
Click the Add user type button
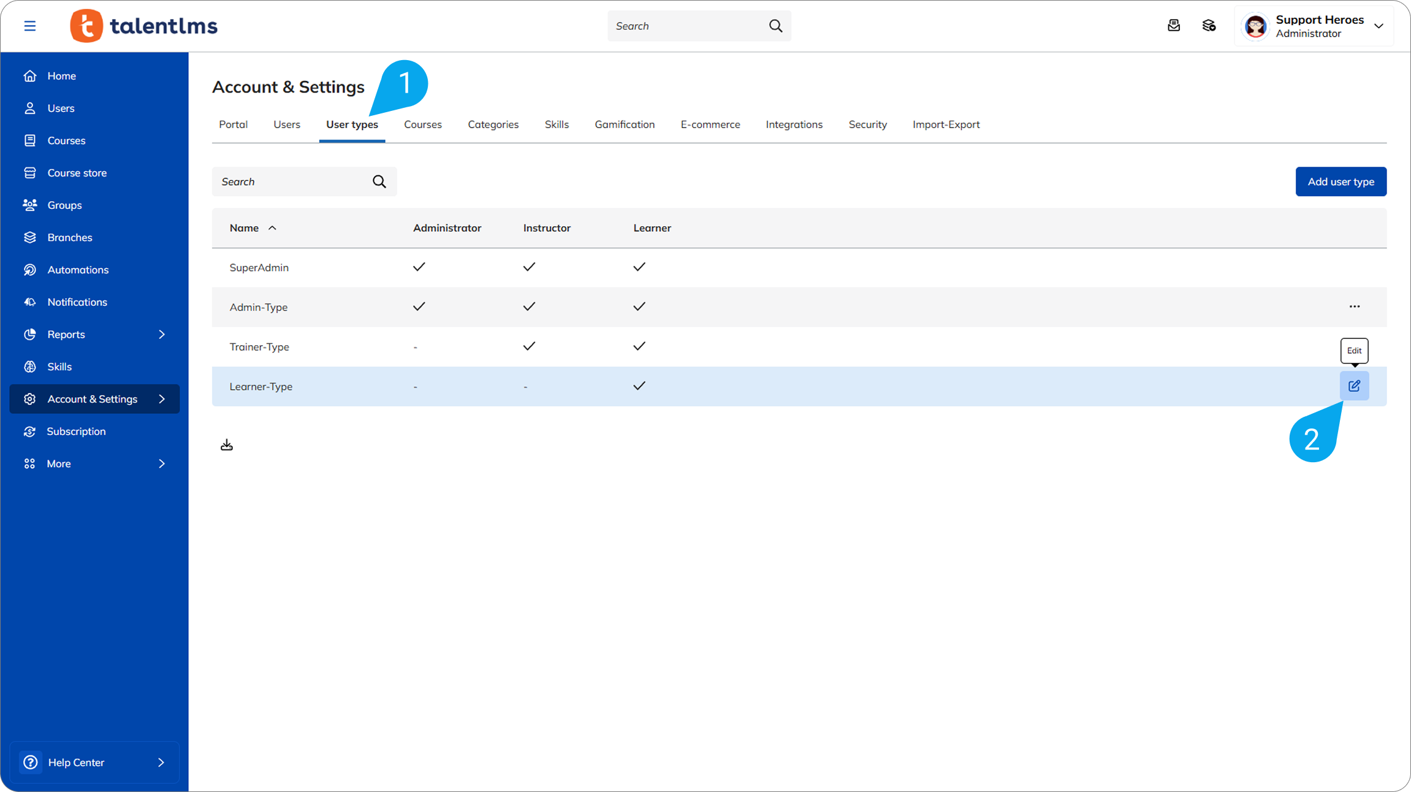tap(1341, 181)
